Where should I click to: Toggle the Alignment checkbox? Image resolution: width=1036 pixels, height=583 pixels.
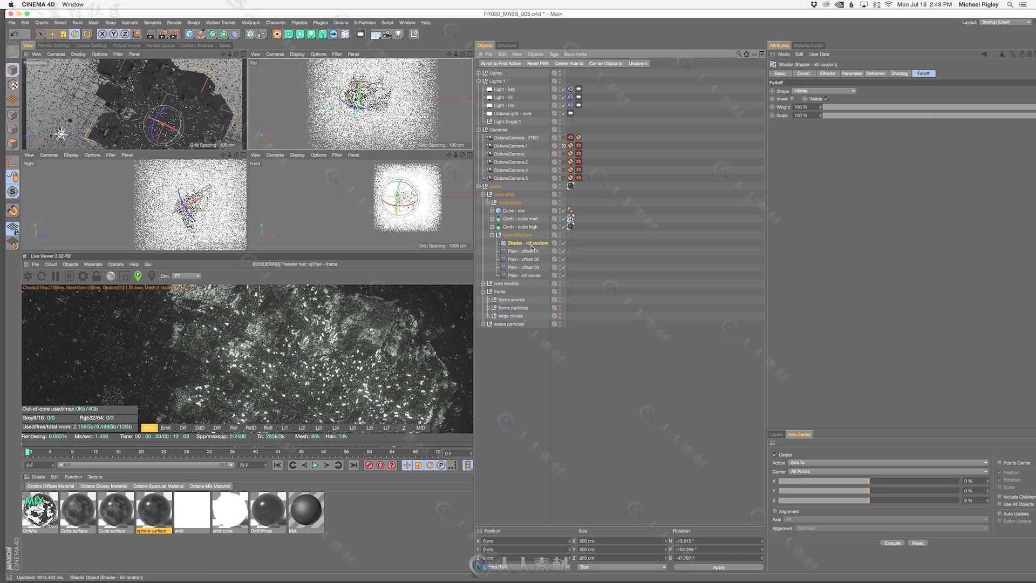pos(775,511)
